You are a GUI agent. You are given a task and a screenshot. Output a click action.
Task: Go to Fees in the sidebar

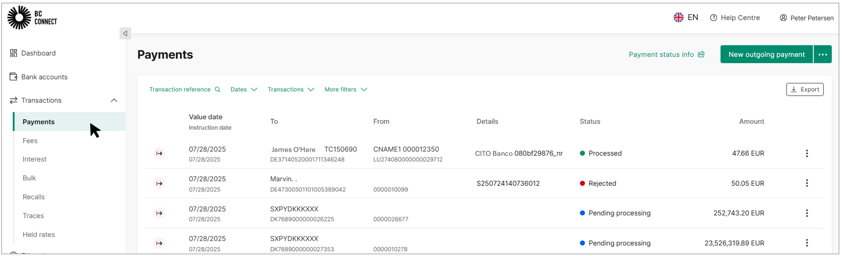30,141
